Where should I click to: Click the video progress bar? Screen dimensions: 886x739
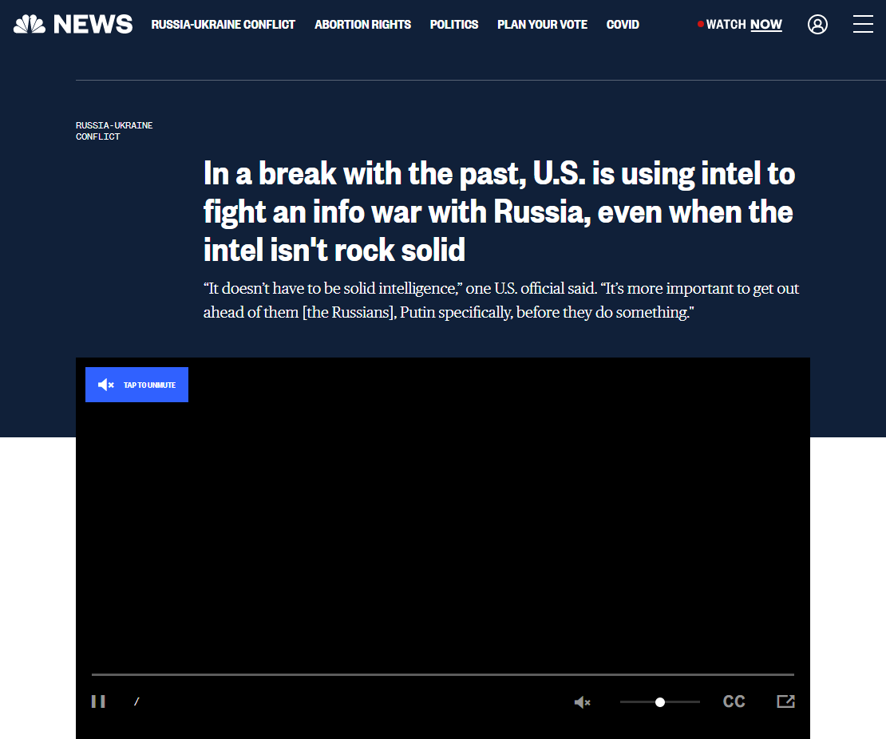(x=443, y=674)
